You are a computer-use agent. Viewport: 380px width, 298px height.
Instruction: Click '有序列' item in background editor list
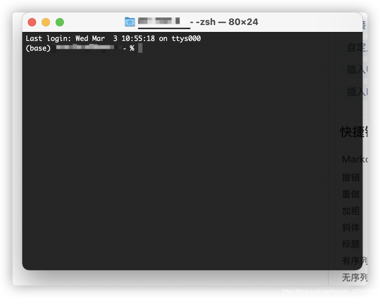(x=355, y=261)
